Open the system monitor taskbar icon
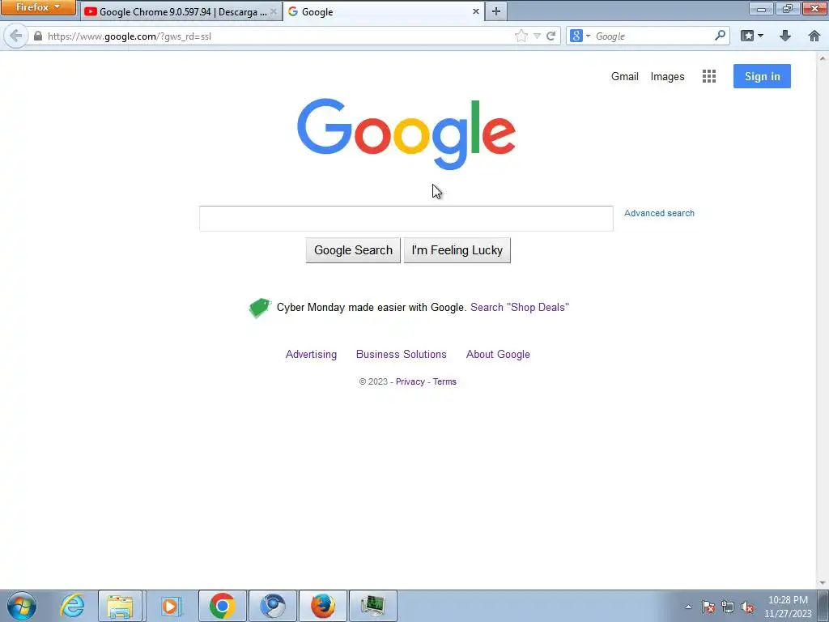 point(373,606)
